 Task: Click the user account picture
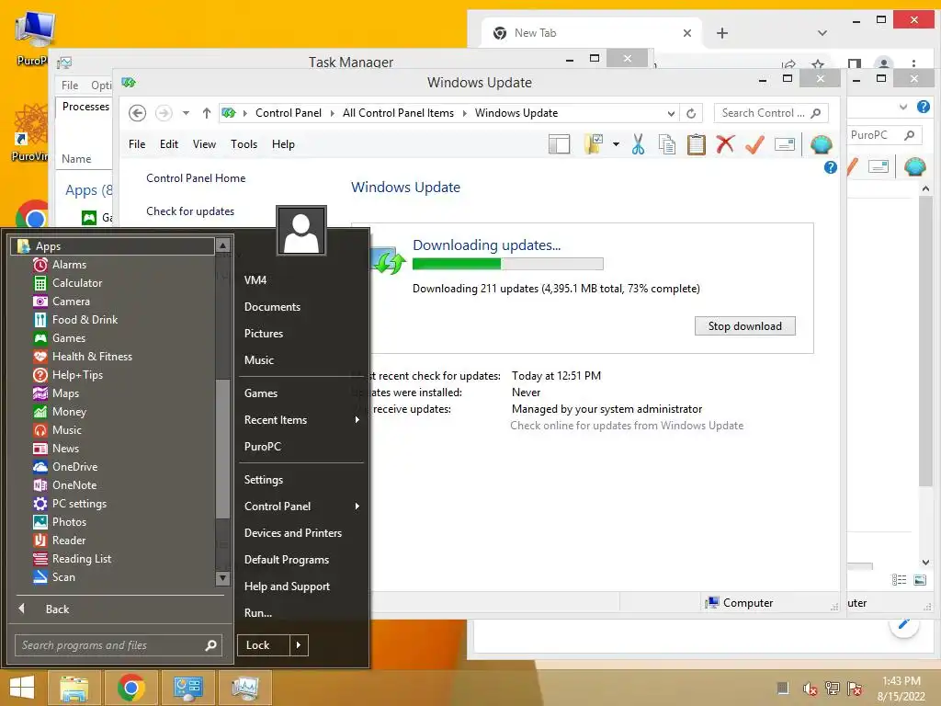click(301, 231)
